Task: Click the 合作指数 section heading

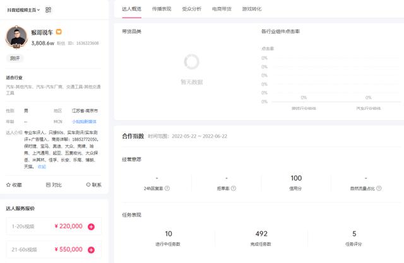Action: [x=133, y=136]
